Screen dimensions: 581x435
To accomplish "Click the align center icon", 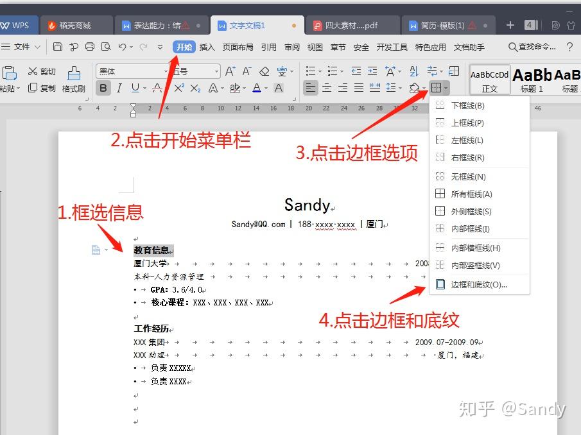I will pos(325,88).
